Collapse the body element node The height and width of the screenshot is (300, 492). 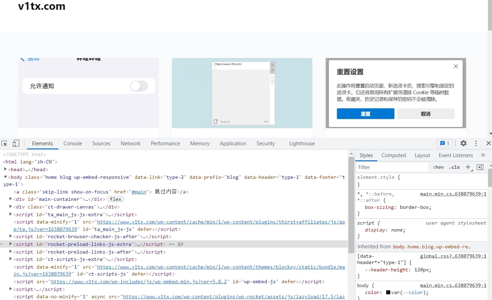(x=5, y=177)
